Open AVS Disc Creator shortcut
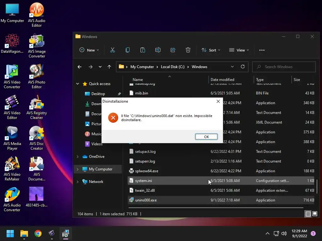Image resolution: width=322 pixels, height=241 pixels. [x=36, y=138]
